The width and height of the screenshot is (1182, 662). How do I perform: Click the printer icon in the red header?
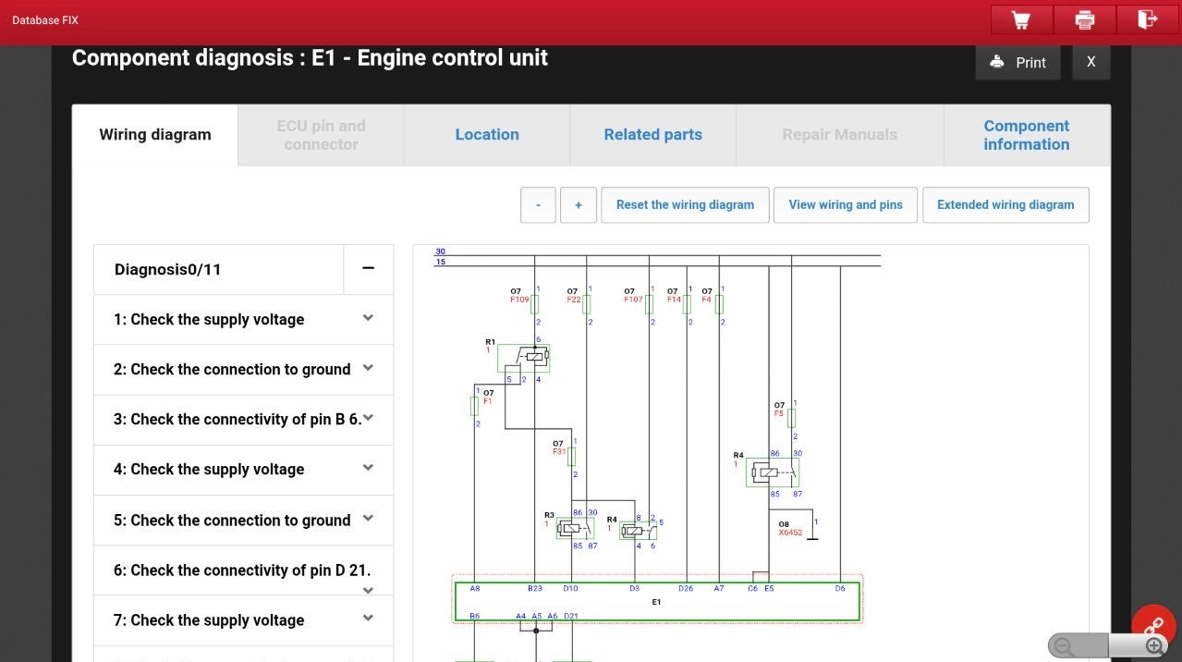1084,18
